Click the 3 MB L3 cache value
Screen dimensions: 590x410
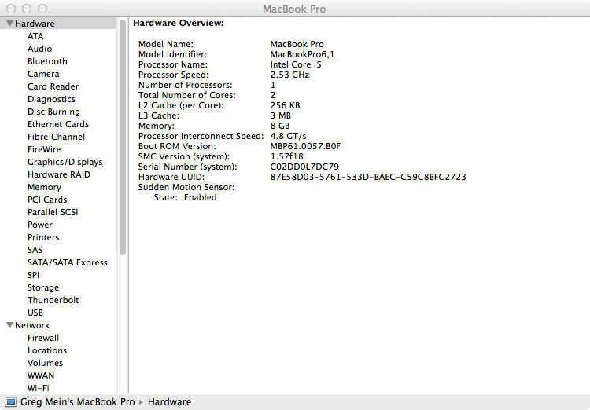[x=280, y=115]
